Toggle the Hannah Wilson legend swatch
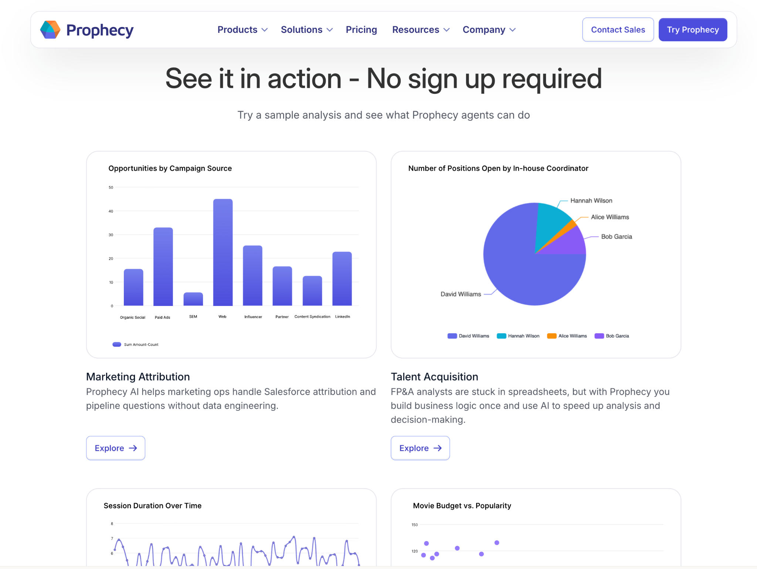 tap(501, 336)
